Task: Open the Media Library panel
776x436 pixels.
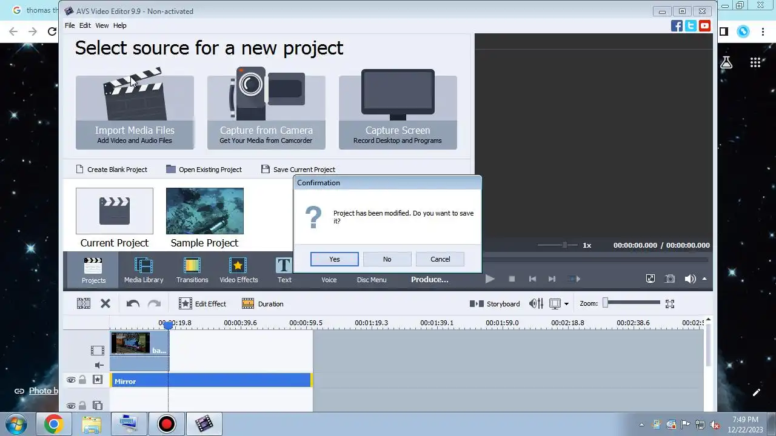Action: pyautogui.click(x=144, y=270)
